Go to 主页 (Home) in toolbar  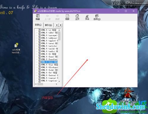coord(77,17)
